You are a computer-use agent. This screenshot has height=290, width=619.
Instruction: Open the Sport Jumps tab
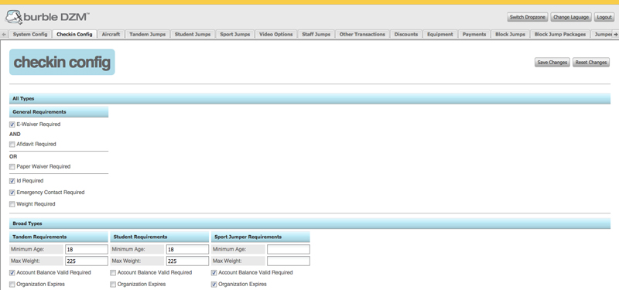pyautogui.click(x=235, y=34)
